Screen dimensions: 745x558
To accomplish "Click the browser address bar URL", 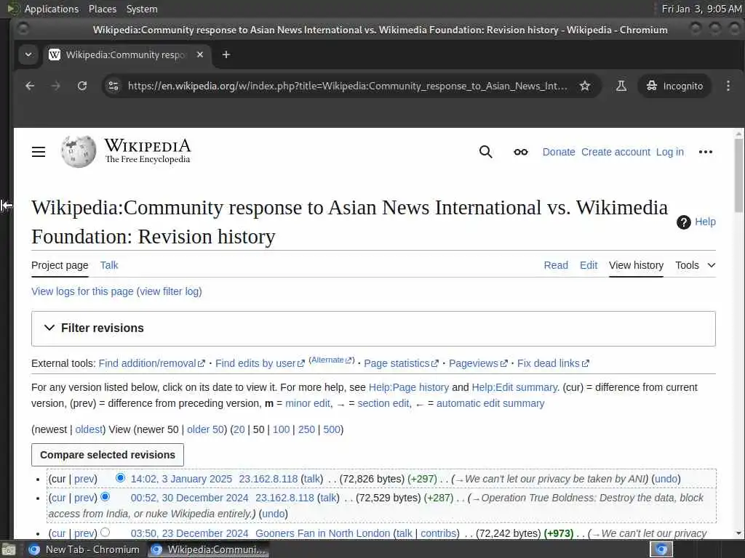I will point(347,86).
